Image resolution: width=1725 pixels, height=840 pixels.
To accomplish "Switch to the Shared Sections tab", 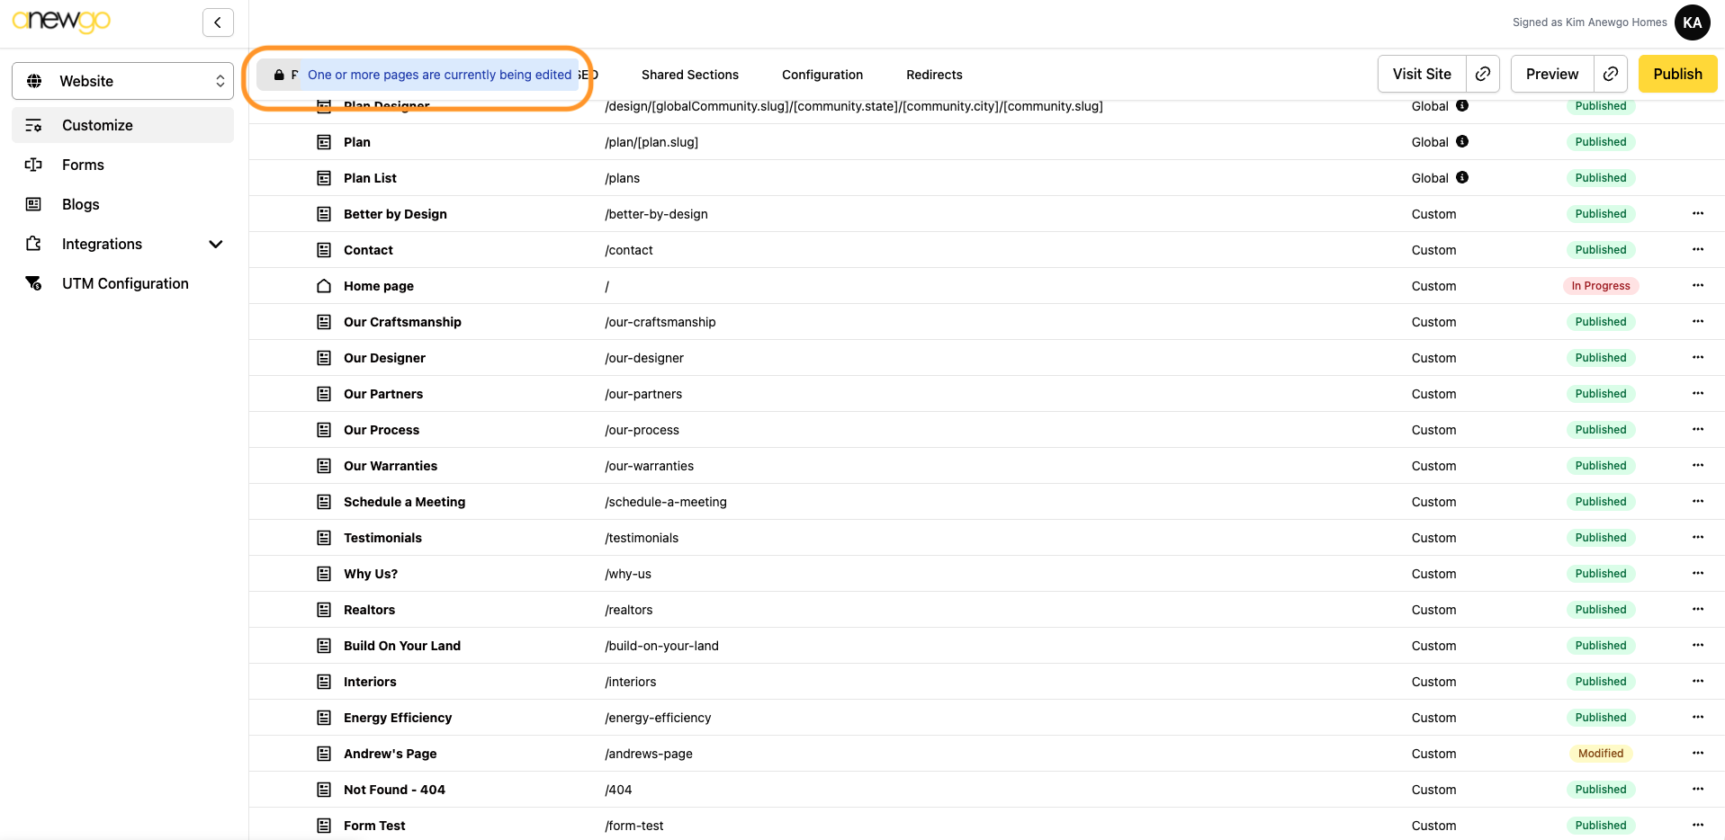I will (x=689, y=75).
